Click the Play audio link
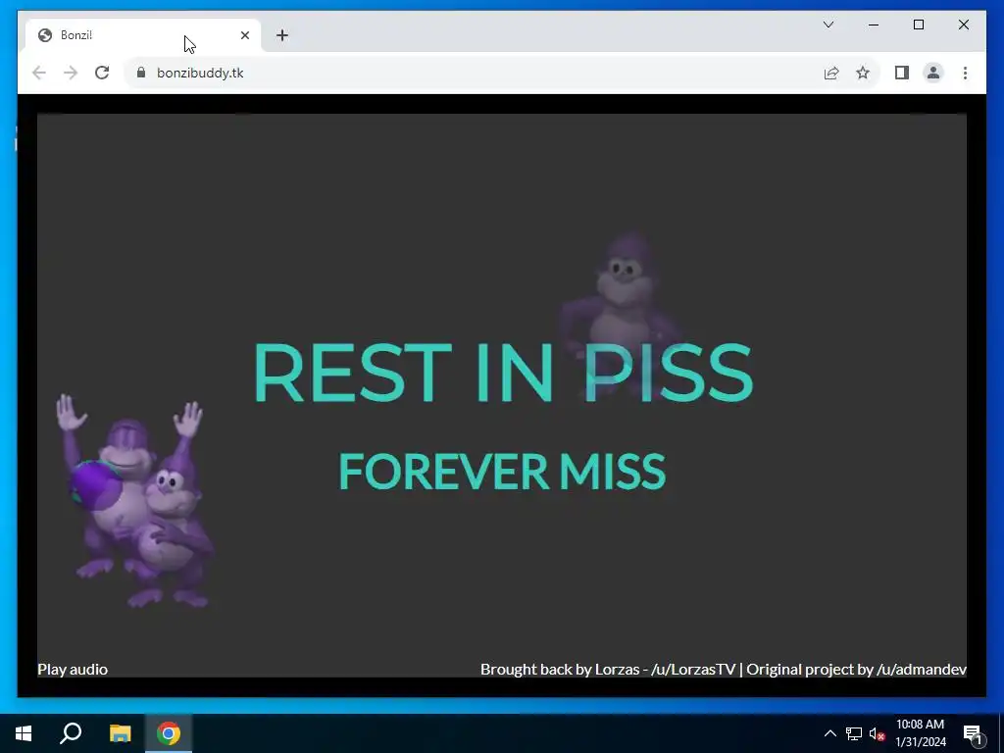 click(73, 669)
